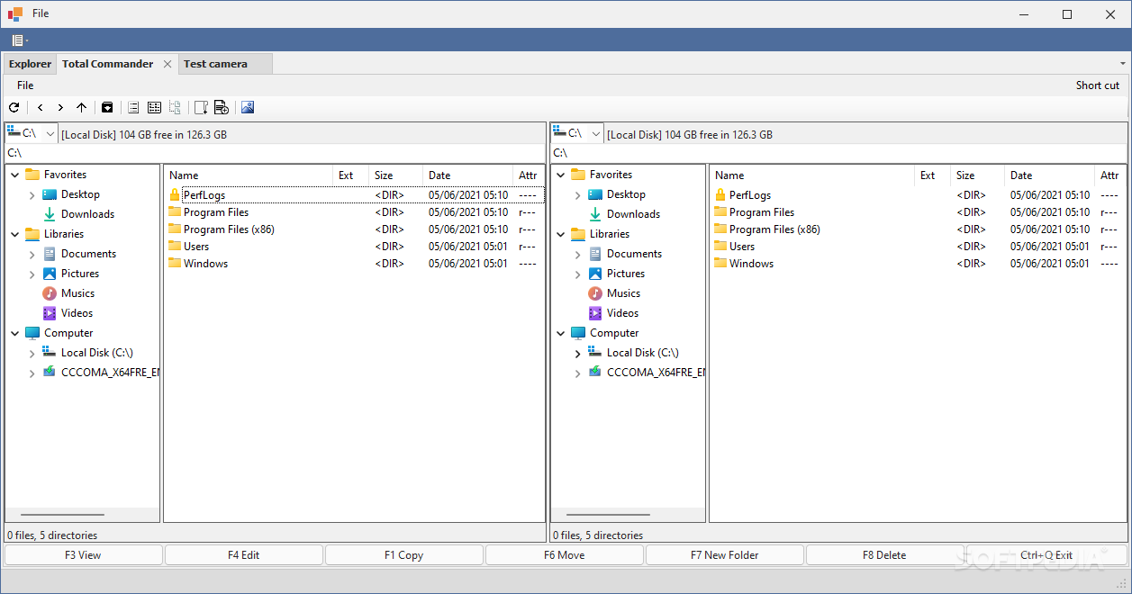Click the new file page icon
This screenshot has width=1132, height=594.
point(201,107)
